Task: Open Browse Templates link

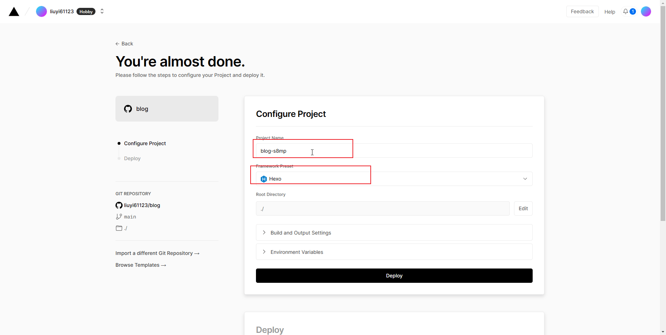Action: pyautogui.click(x=140, y=265)
